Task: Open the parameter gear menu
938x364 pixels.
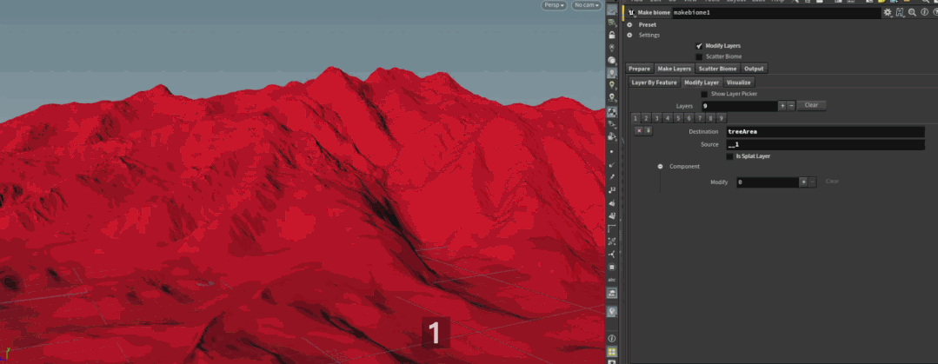Action: tap(888, 12)
